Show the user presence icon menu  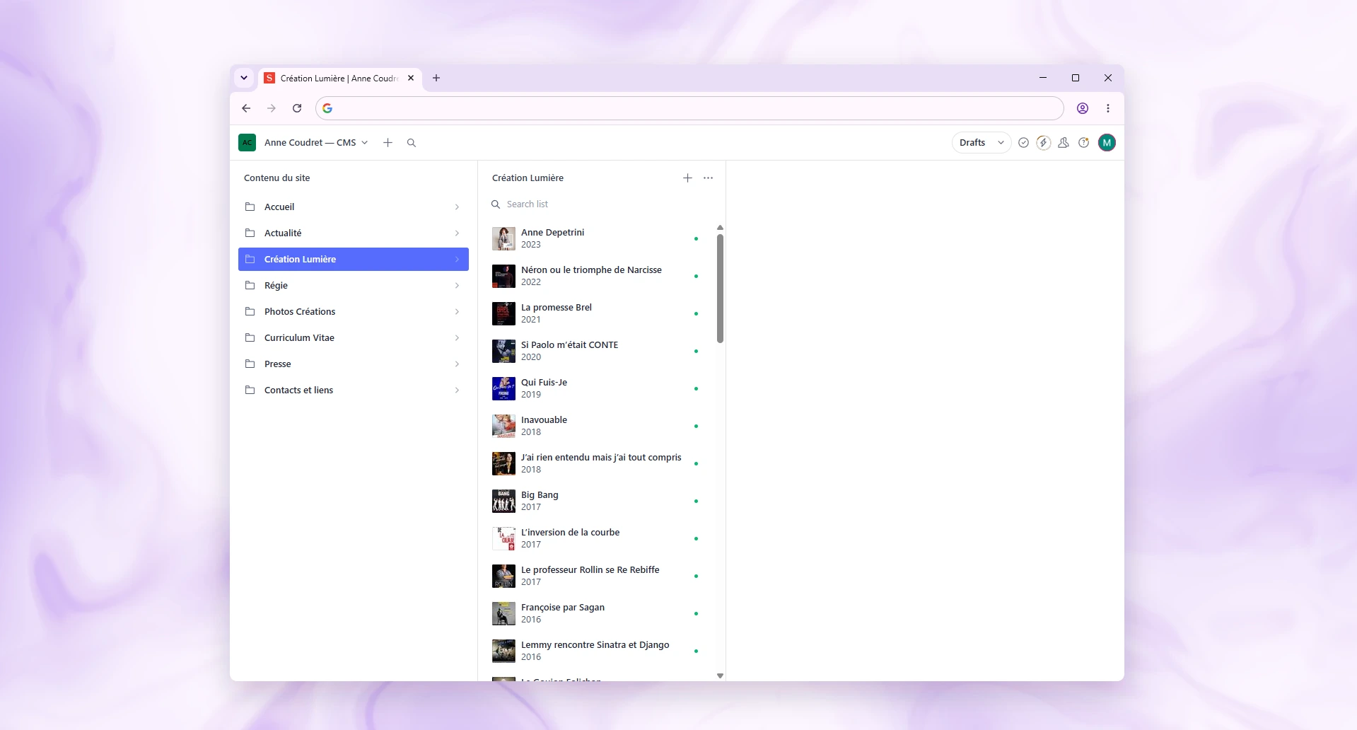click(1064, 143)
